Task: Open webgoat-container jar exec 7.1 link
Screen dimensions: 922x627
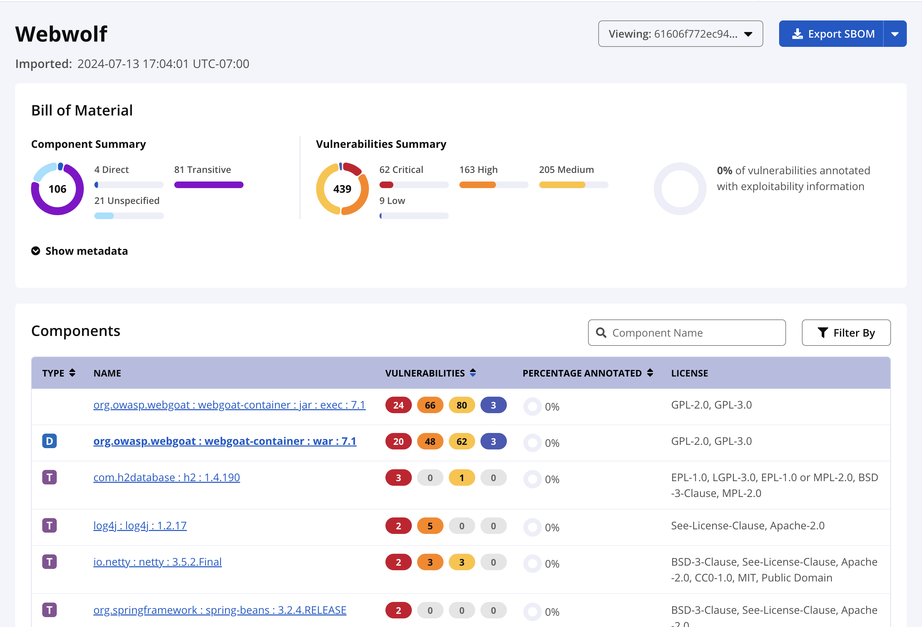Action: click(229, 405)
